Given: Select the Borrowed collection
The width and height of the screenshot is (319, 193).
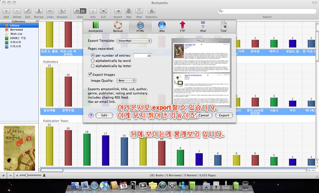Looking at the screenshot, I should tap(19, 30).
